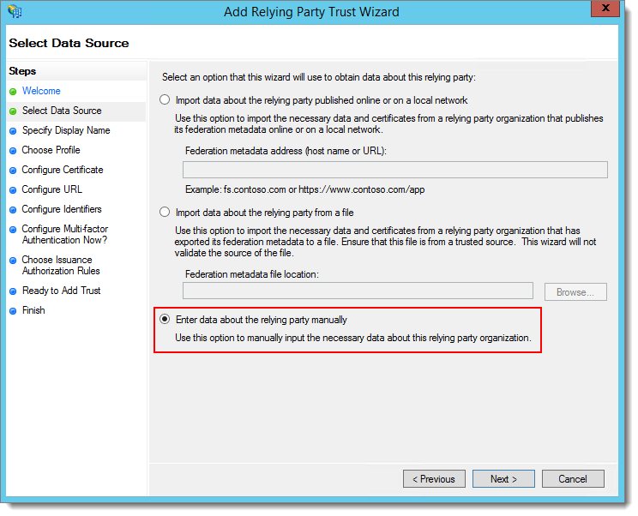Open the Welcome step link
The height and width of the screenshot is (516, 638).
click(x=41, y=91)
